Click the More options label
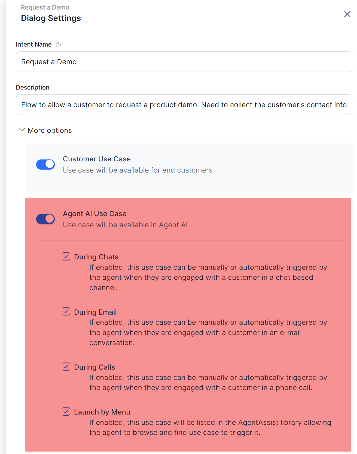357x454 pixels. point(50,130)
